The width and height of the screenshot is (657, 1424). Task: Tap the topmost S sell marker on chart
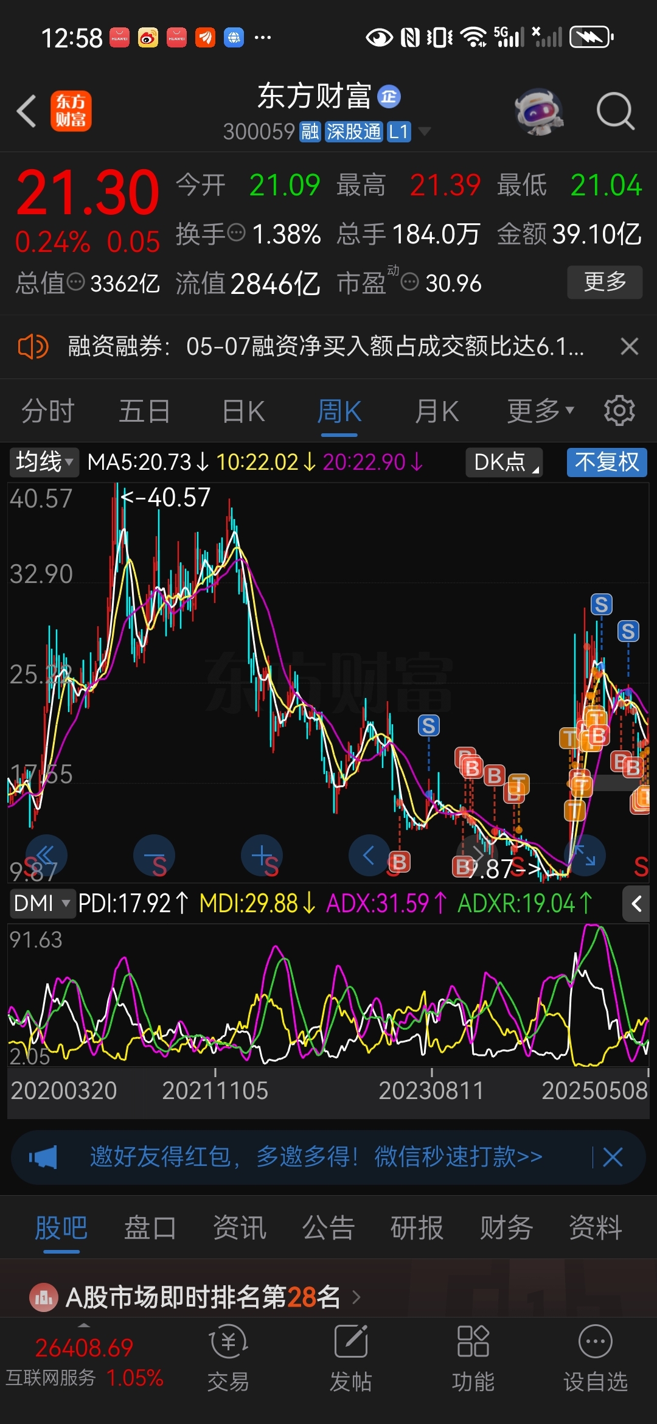[601, 604]
